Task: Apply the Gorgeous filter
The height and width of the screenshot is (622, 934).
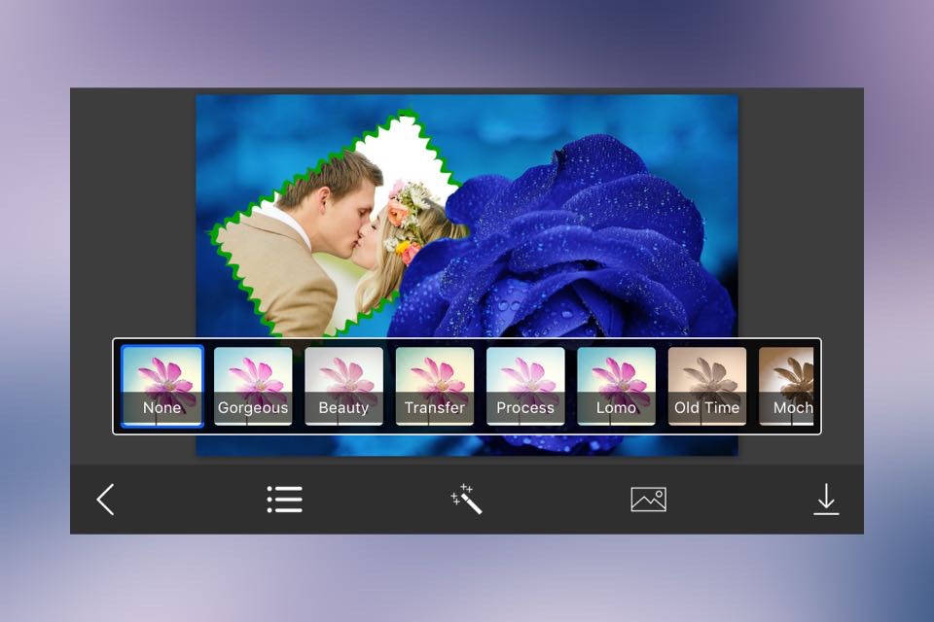Action: click(253, 386)
